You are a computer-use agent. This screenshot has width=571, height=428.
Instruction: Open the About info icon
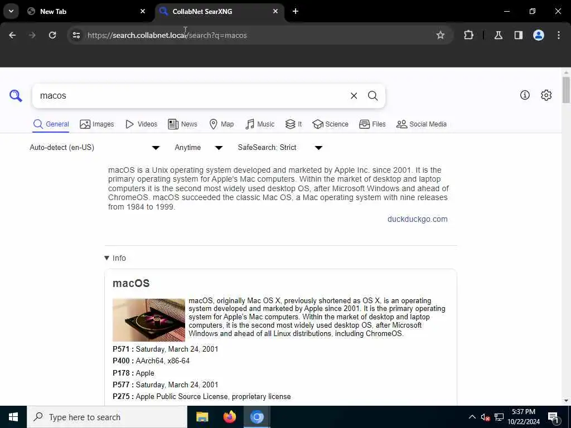pos(525,95)
